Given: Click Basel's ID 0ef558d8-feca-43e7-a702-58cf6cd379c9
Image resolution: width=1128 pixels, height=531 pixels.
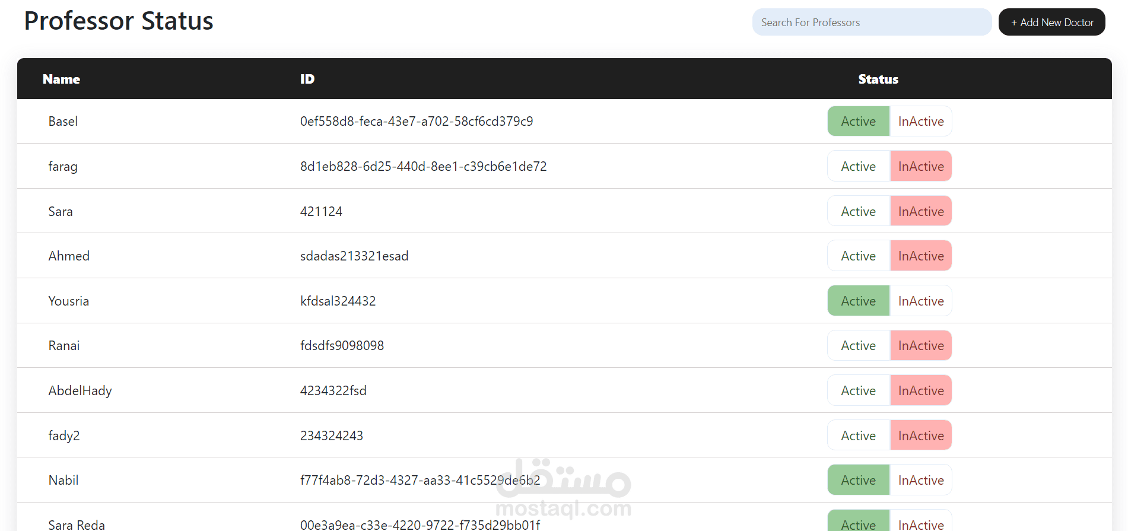Looking at the screenshot, I should click(x=417, y=121).
